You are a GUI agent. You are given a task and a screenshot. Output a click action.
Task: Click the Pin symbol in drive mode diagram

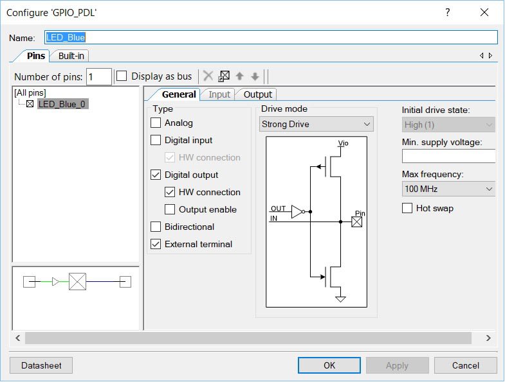(356, 222)
